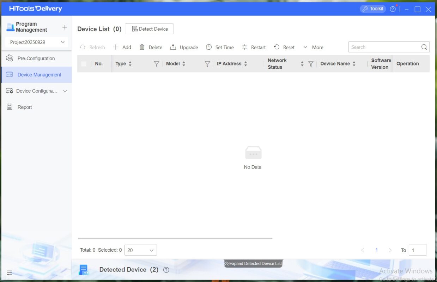Click the horizontal scrollbar under the table
The image size is (437, 282).
pos(175,239)
